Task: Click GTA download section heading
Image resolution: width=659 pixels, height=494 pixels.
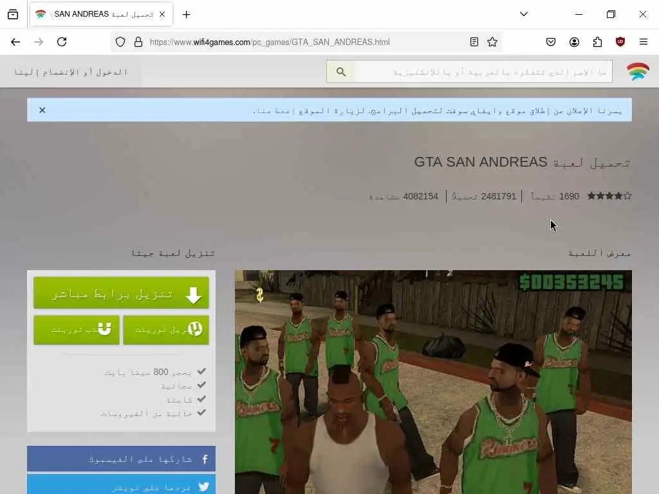Action: click(x=173, y=253)
